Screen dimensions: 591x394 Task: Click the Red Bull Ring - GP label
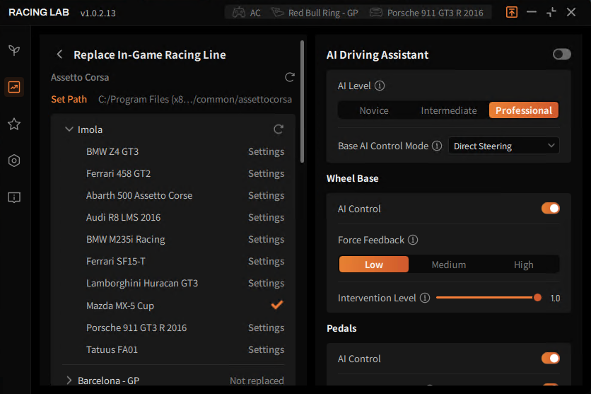(x=323, y=13)
